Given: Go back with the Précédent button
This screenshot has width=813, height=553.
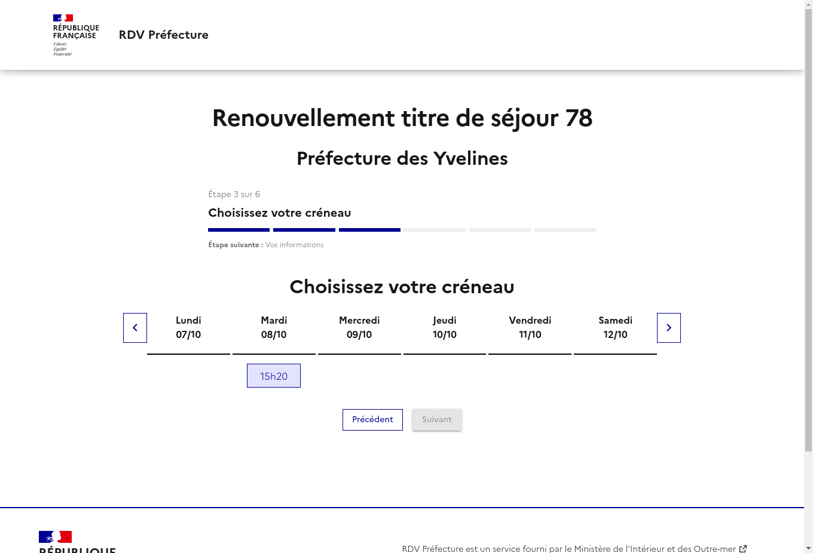Looking at the screenshot, I should click(x=372, y=420).
